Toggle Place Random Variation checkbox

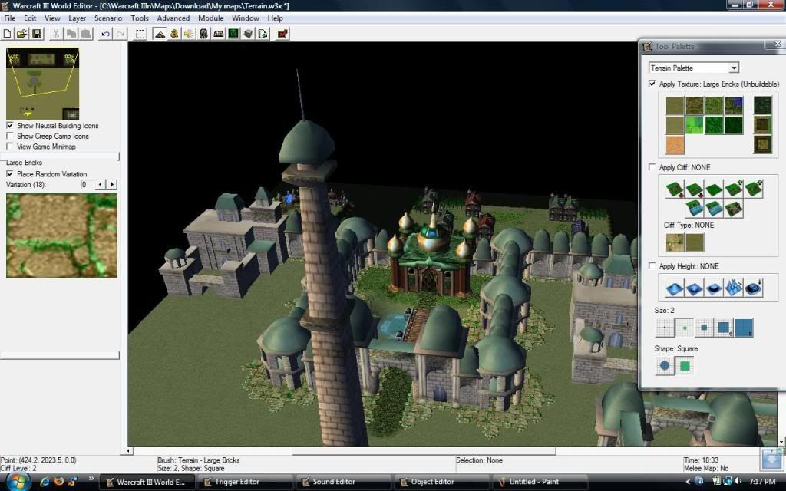9,174
